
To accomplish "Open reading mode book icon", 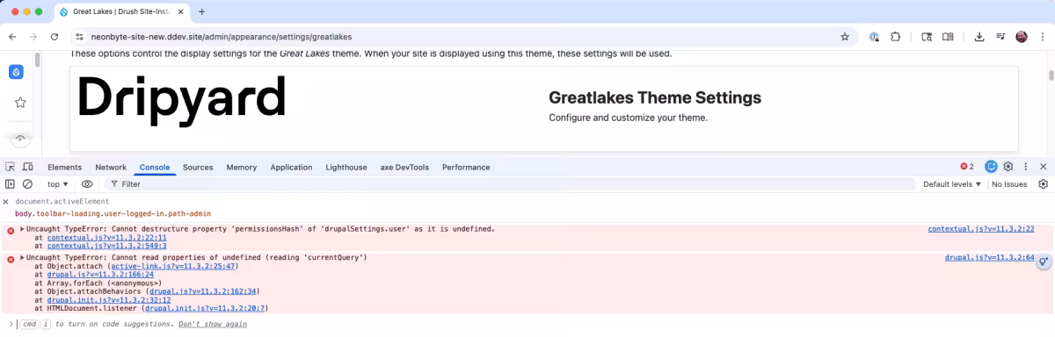I will [x=948, y=37].
